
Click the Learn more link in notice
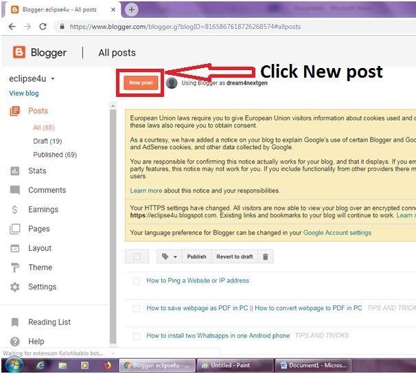coord(146,190)
